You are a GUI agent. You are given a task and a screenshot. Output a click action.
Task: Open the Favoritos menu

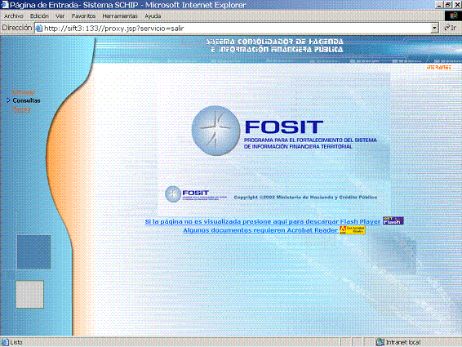83,16
